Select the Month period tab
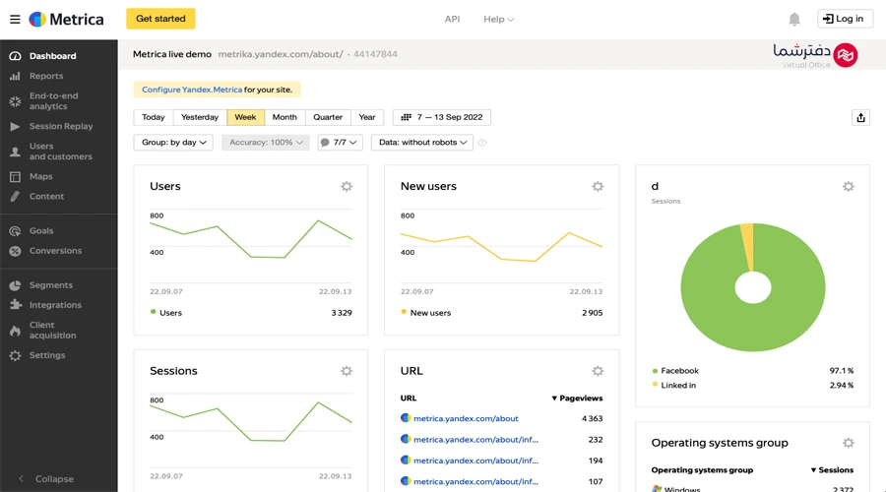This screenshot has width=886, height=492. (x=285, y=117)
